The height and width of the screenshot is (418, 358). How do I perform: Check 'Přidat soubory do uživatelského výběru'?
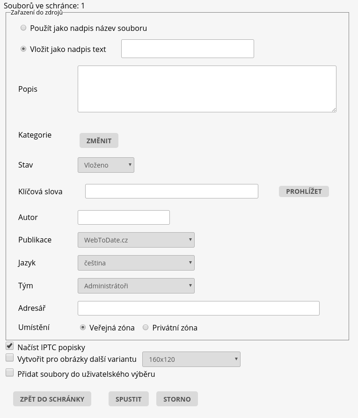(x=9, y=373)
